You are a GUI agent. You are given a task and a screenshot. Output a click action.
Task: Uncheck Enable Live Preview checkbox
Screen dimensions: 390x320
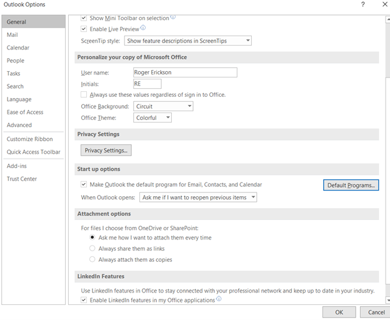[x=84, y=29]
